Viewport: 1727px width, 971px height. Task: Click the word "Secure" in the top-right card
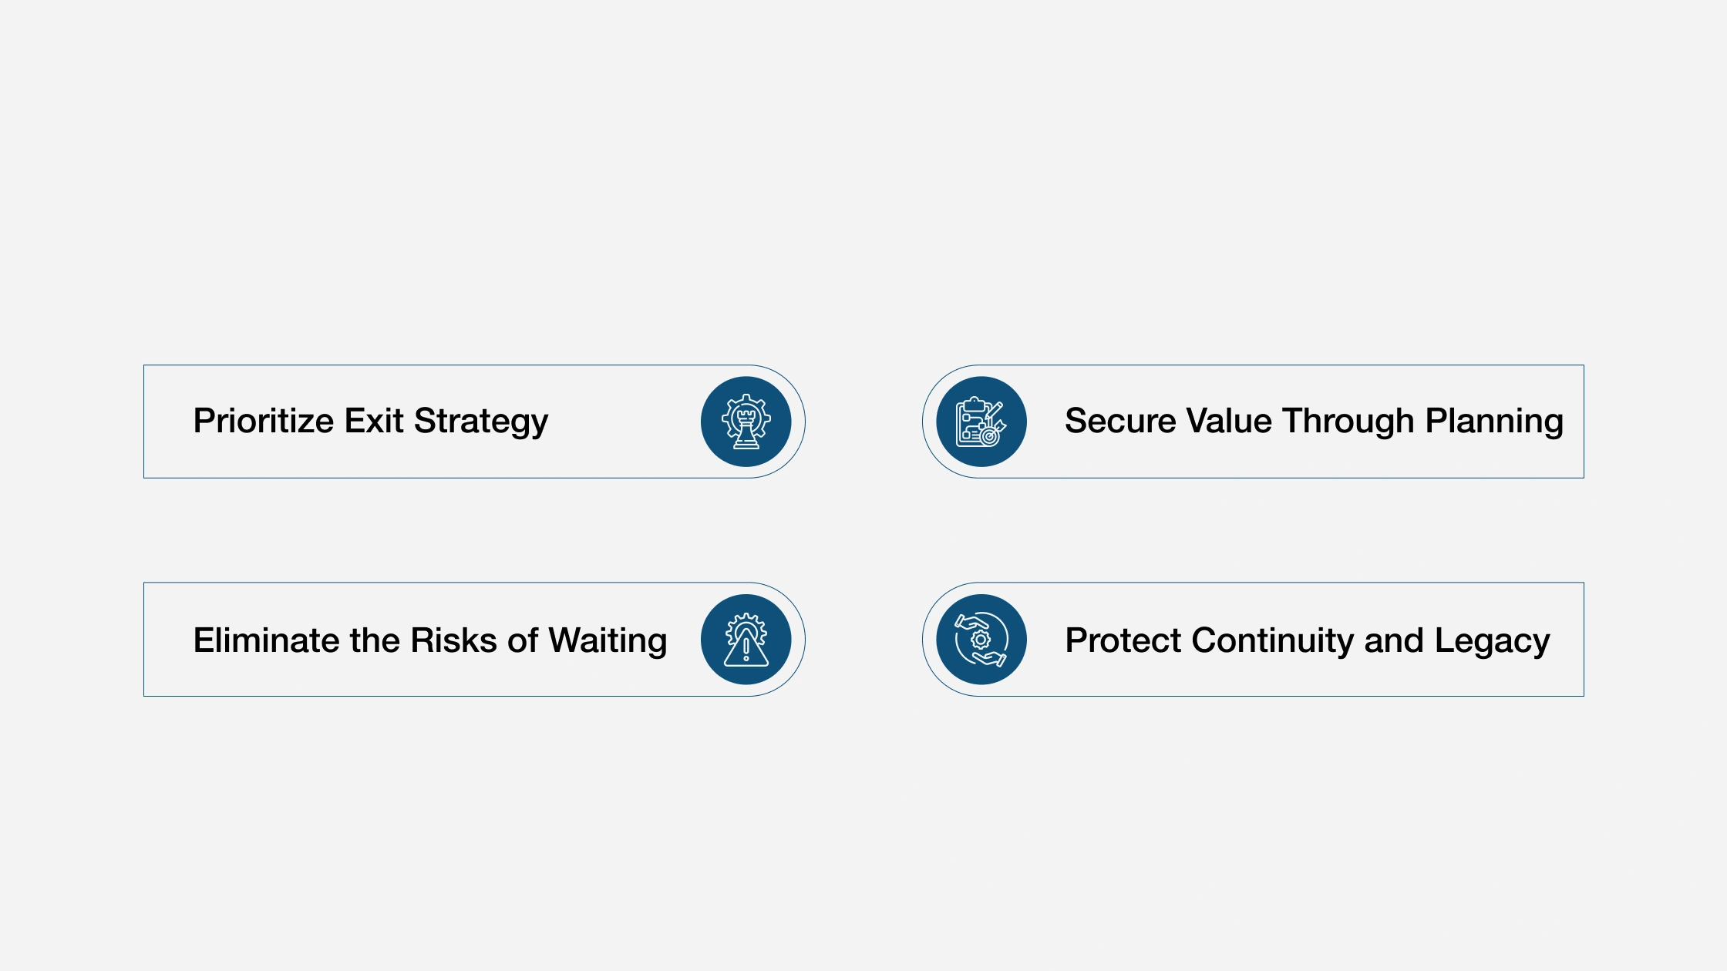coord(1120,422)
